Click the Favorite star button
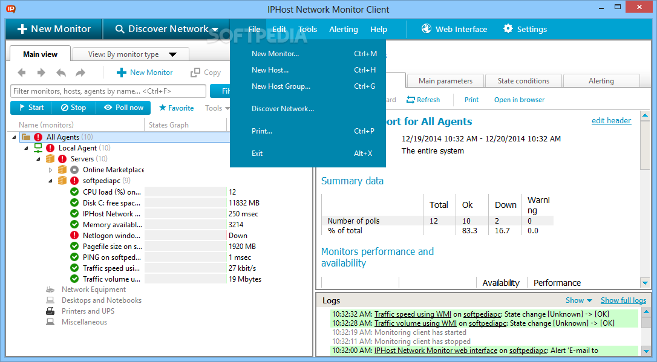The image size is (657, 362). [177, 108]
